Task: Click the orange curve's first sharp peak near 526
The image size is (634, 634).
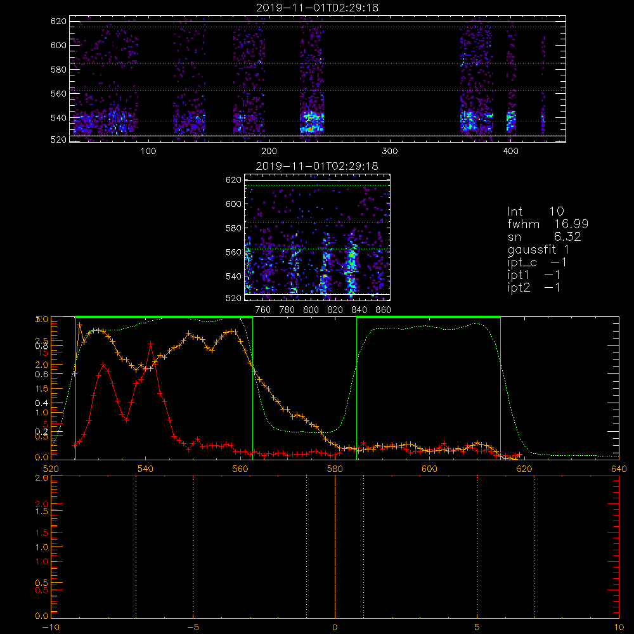Action: [x=80, y=324]
